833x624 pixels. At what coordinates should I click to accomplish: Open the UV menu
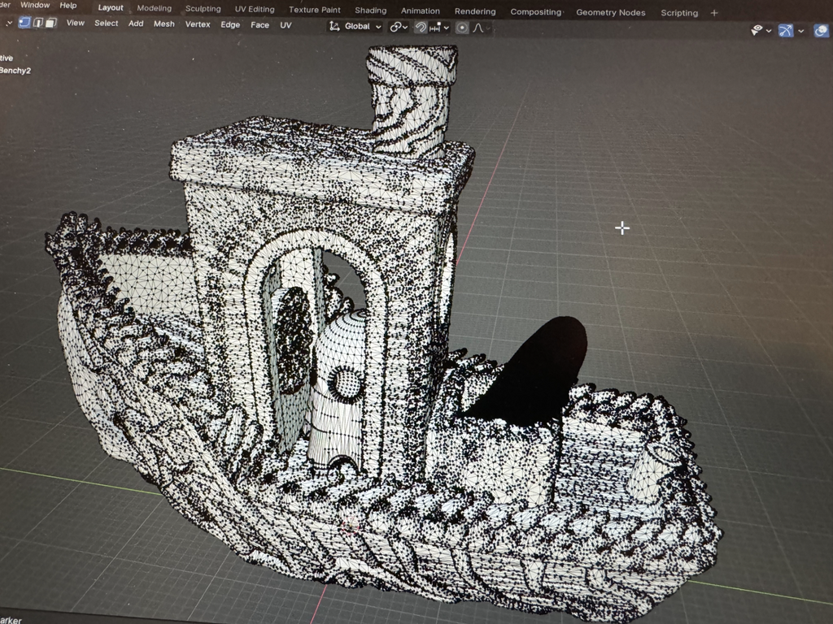(x=286, y=25)
